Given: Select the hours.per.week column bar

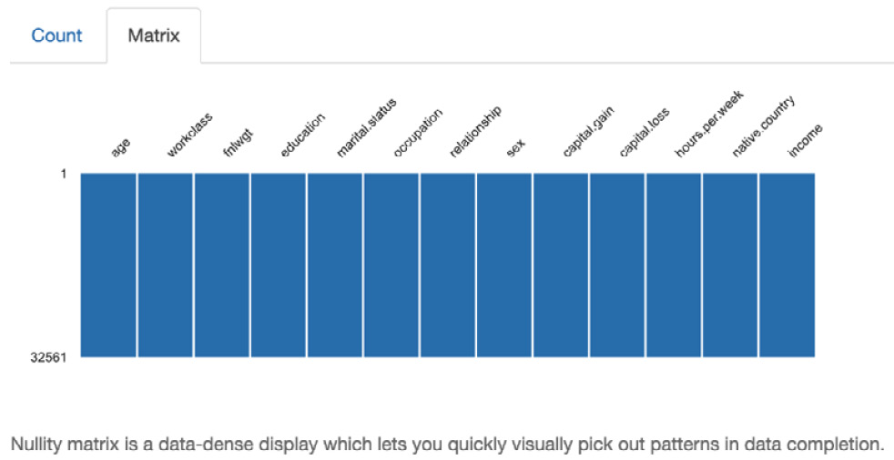Looking at the screenshot, I should click(x=674, y=265).
